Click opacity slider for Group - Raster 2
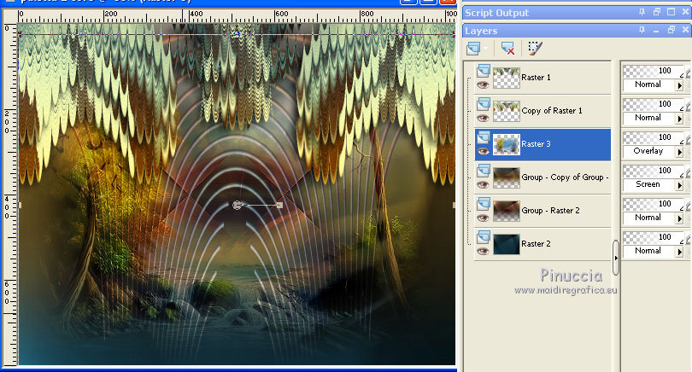This screenshot has height=372, width=692. [654, 204]
